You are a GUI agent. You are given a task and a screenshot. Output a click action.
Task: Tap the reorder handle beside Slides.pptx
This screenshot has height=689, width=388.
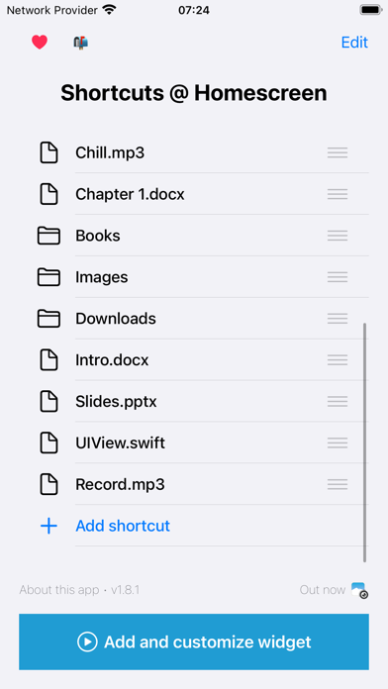point(338,401)
